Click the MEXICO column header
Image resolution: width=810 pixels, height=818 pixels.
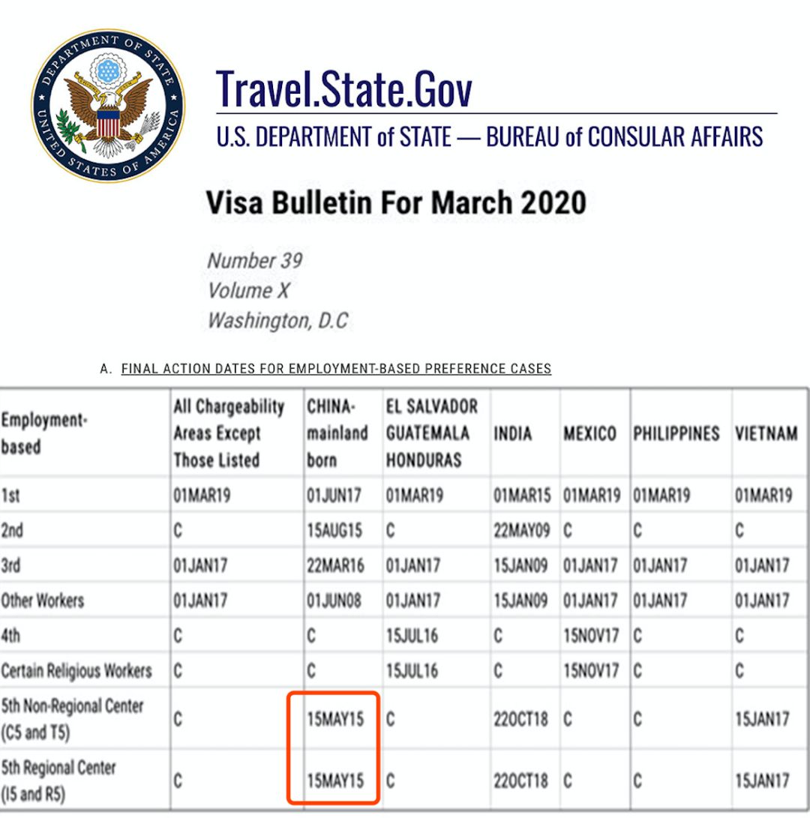pos(590,433)
